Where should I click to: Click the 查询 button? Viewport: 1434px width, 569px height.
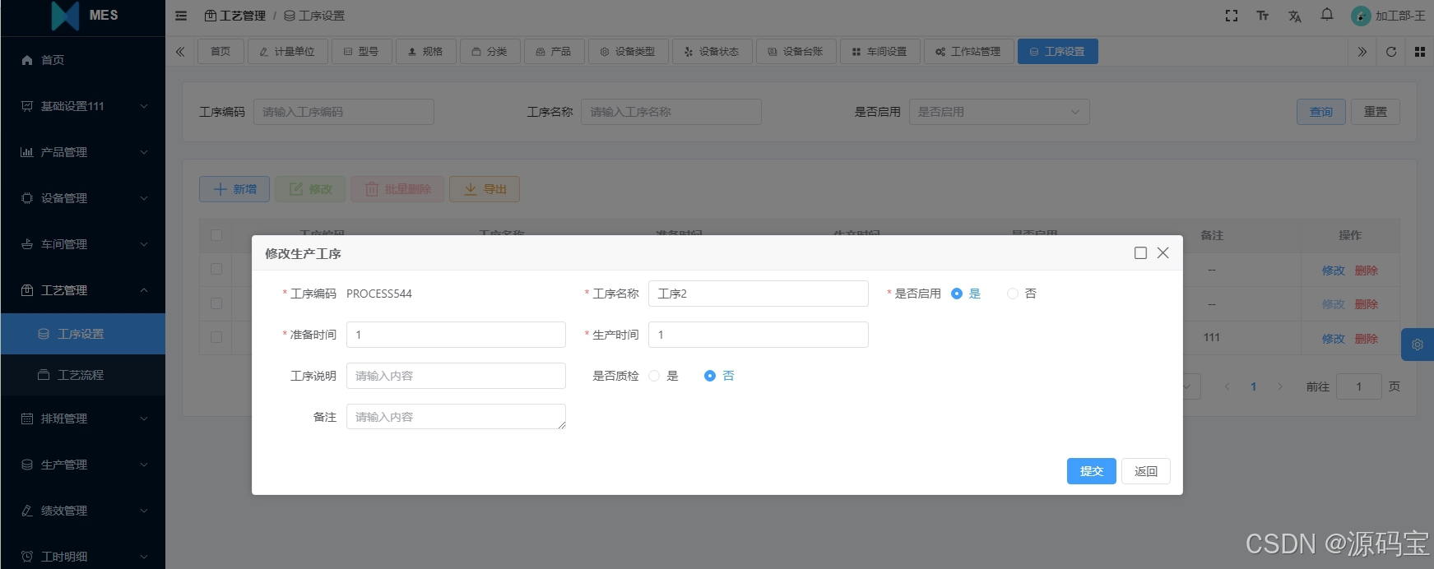click(x=1321, y=112)
